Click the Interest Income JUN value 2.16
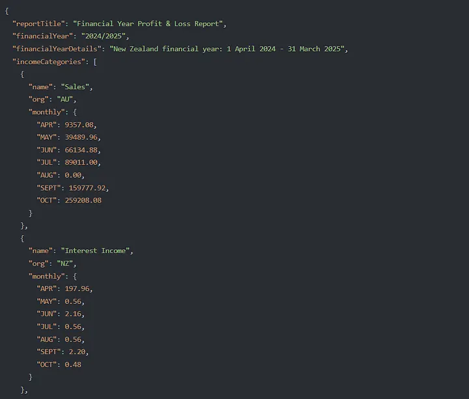 click(76, 314)
